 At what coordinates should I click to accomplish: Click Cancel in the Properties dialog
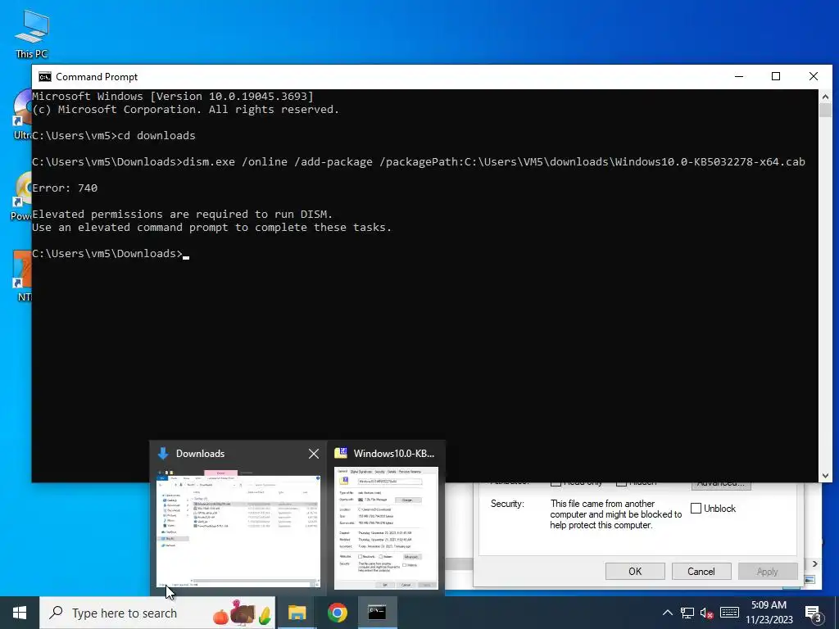click(701, 571)
